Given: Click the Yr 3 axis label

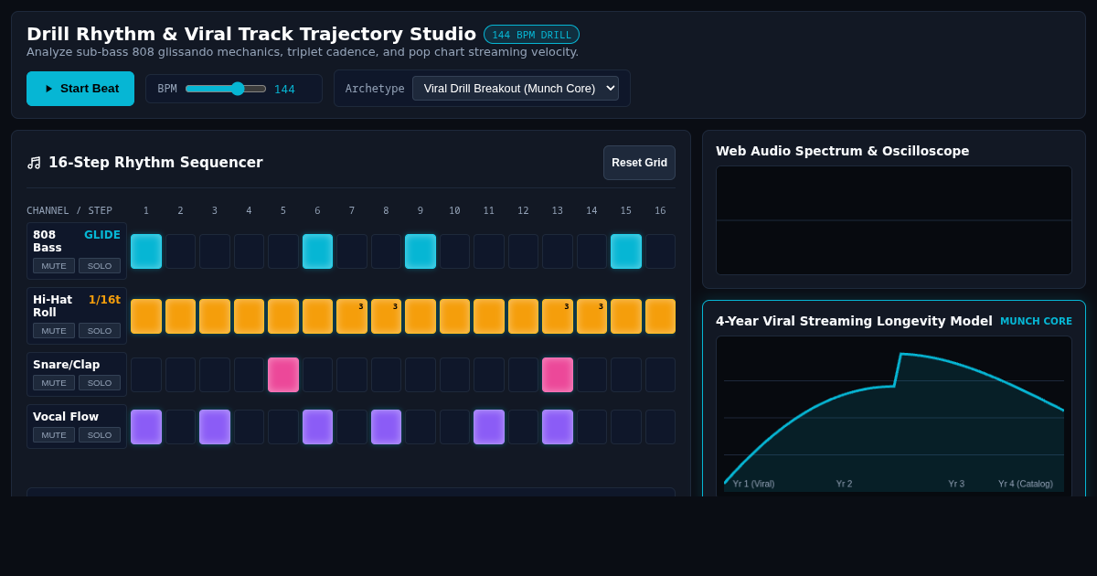Looking at the screenshot, I should tap(956, 484).
